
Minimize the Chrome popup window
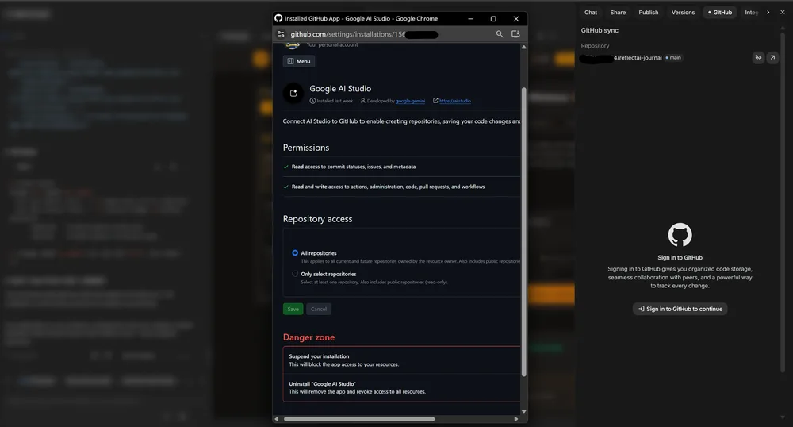[x=471, y=19]
